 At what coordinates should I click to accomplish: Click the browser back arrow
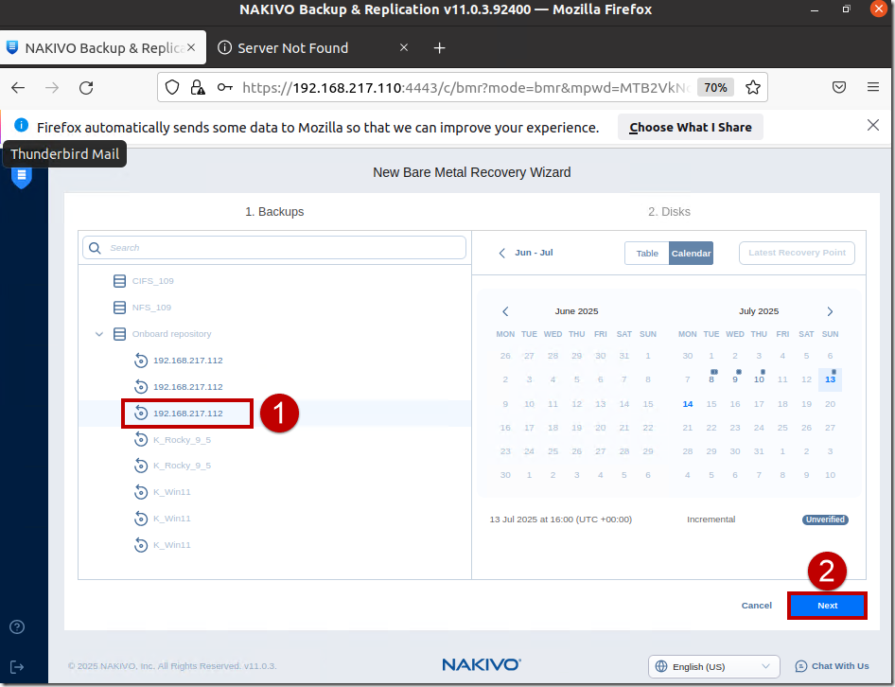click(x=18, y=87)
